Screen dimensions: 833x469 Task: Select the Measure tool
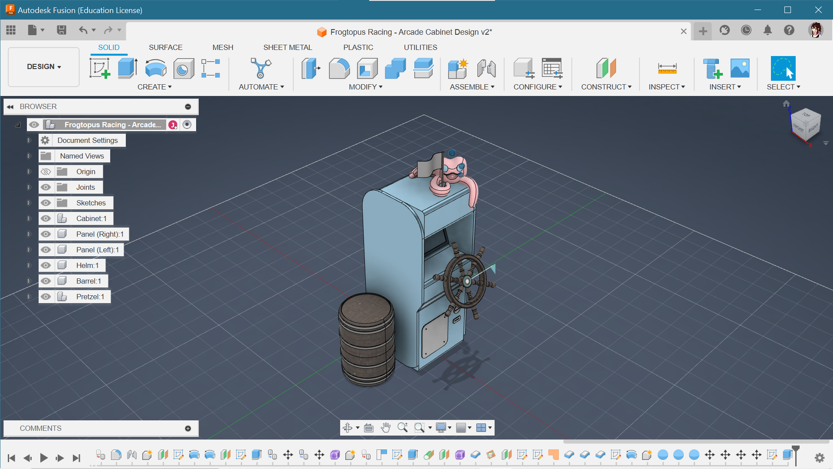[x=667, y=68]
